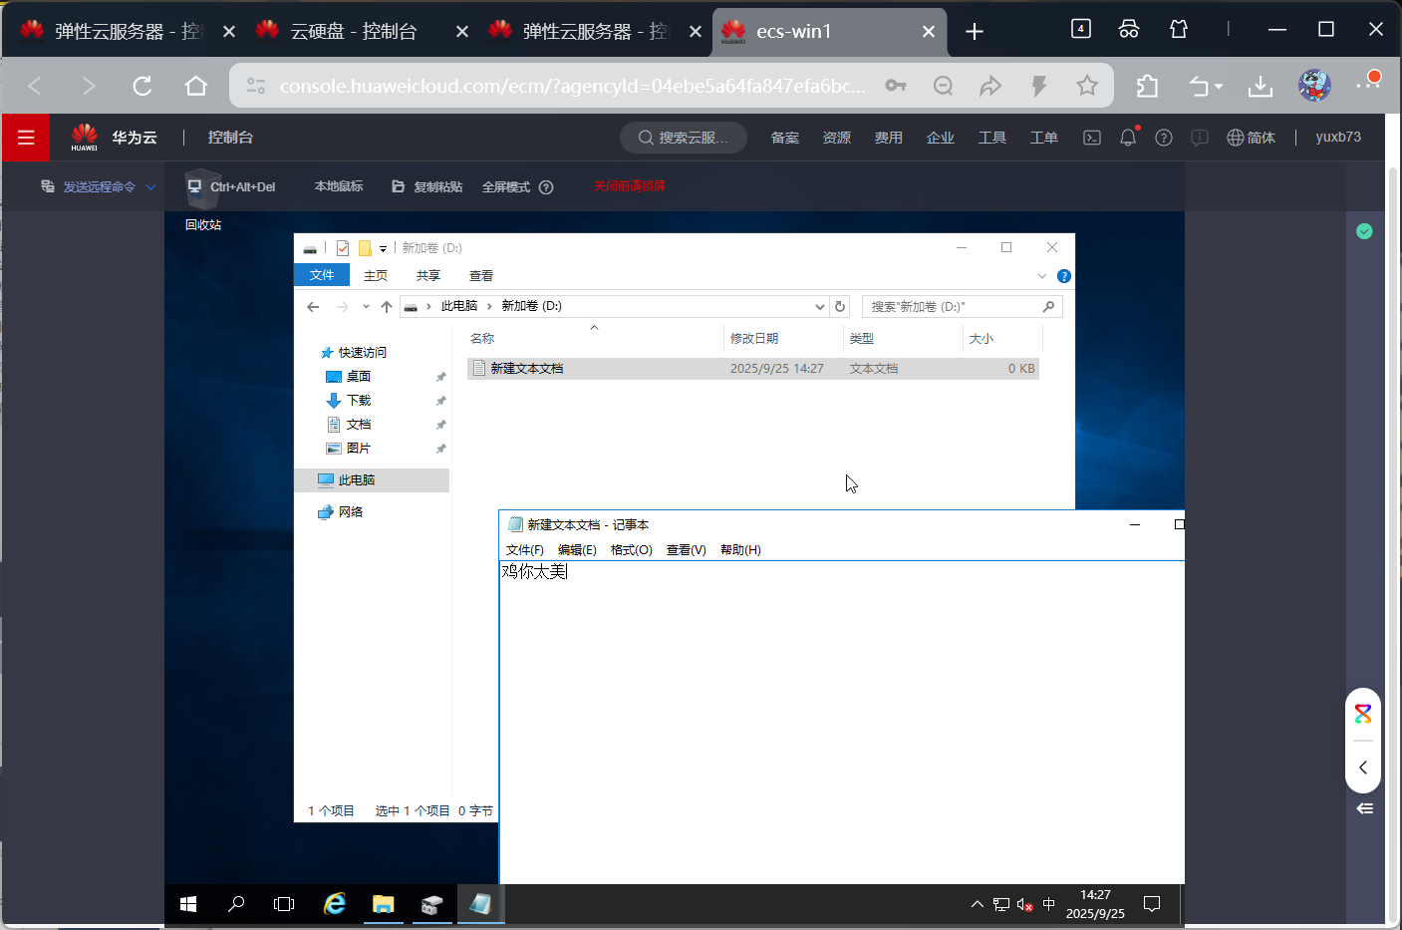Click the 搜索云服务 search box
1402x930 pixels.
[684, 138]
